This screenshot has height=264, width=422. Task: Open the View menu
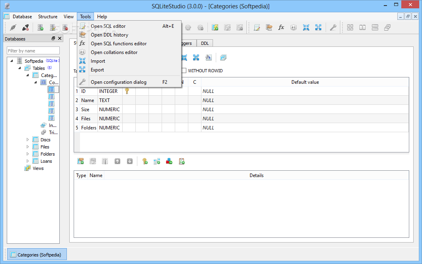(68, 17)
